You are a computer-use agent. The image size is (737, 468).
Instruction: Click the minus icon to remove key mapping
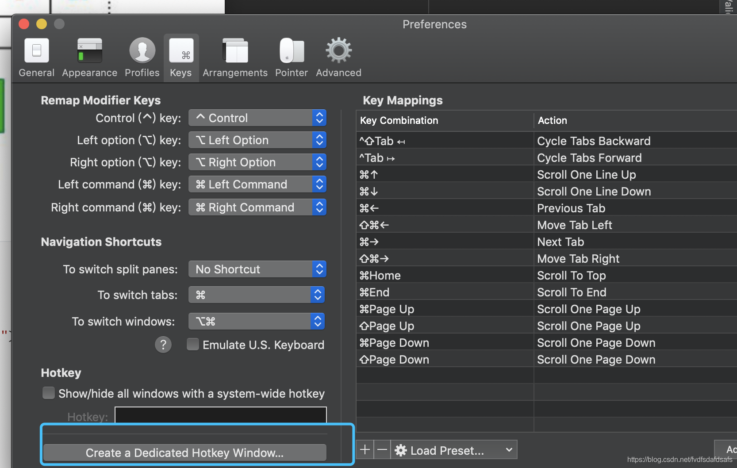[x=382, y=450]
